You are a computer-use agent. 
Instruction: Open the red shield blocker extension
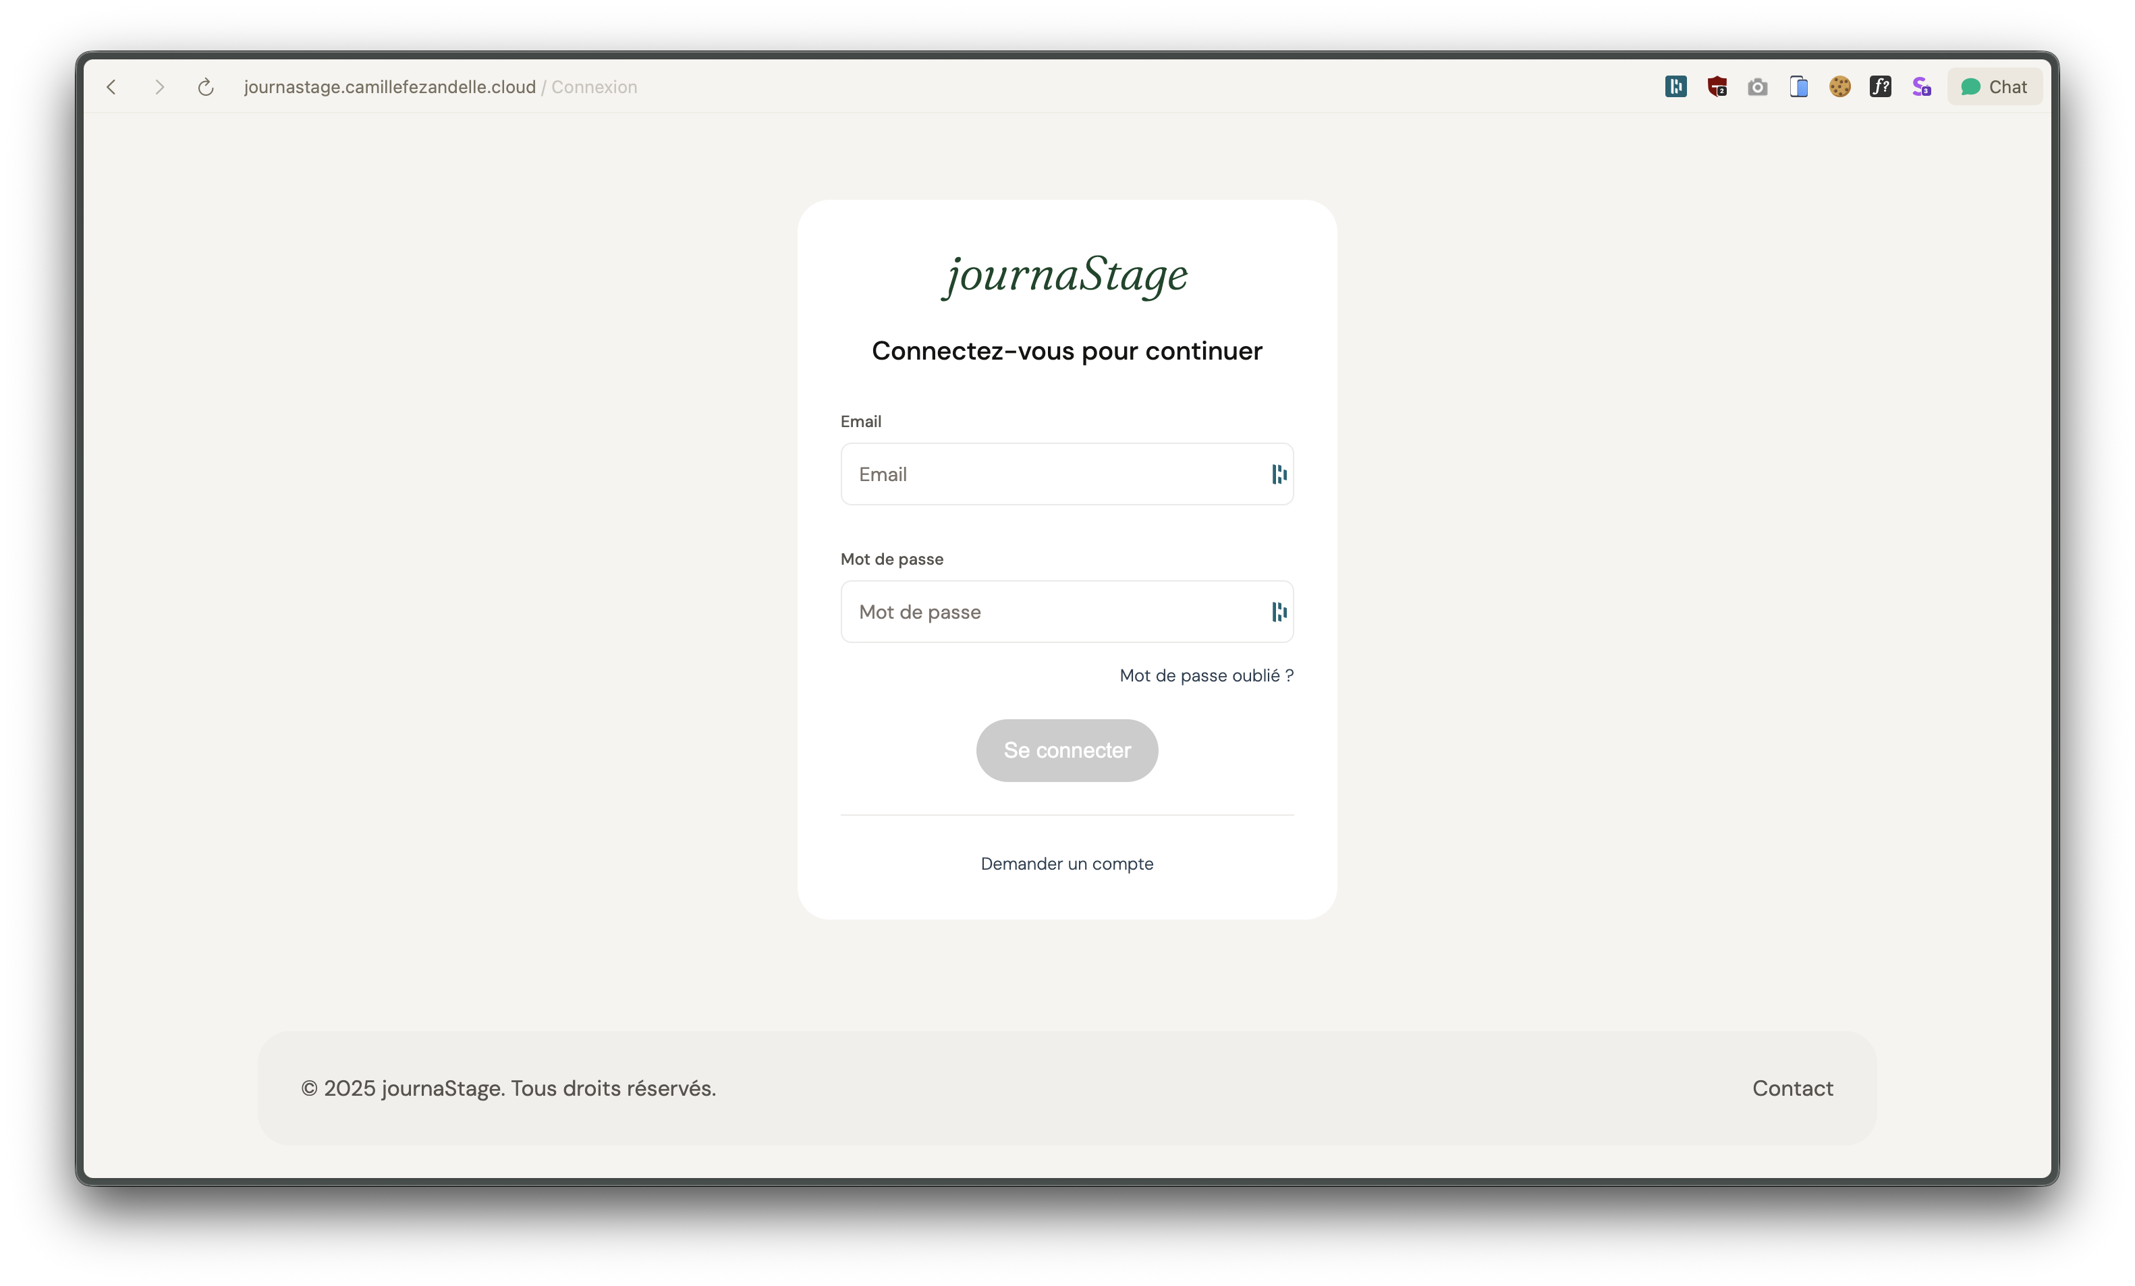click(x=1717, y=86)
